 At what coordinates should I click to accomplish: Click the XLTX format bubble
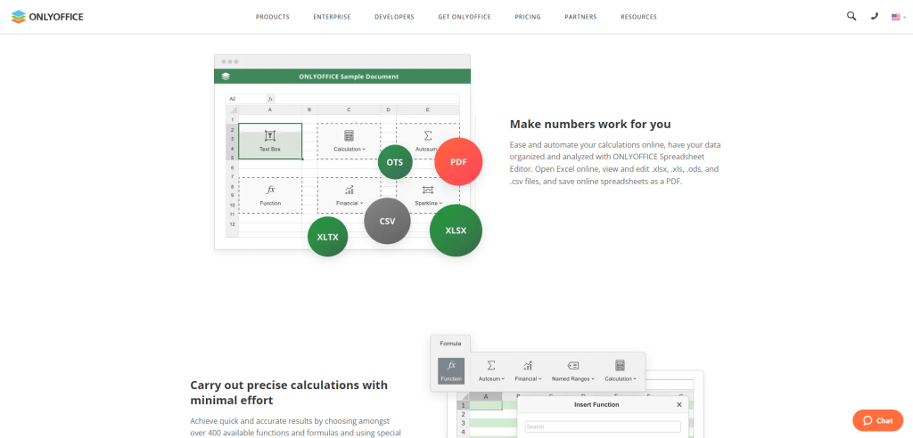pyautogui.click(x=328, y=237)
